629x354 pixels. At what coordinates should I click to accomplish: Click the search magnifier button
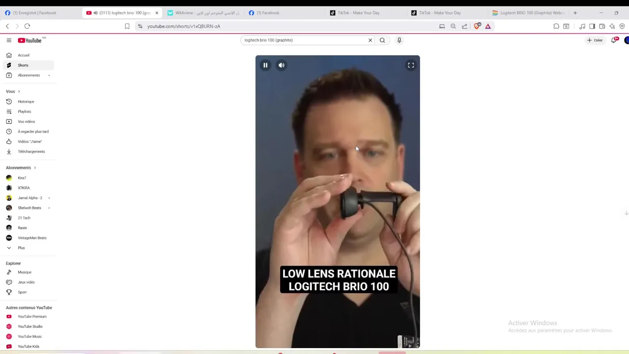click(x=382, y=40)
